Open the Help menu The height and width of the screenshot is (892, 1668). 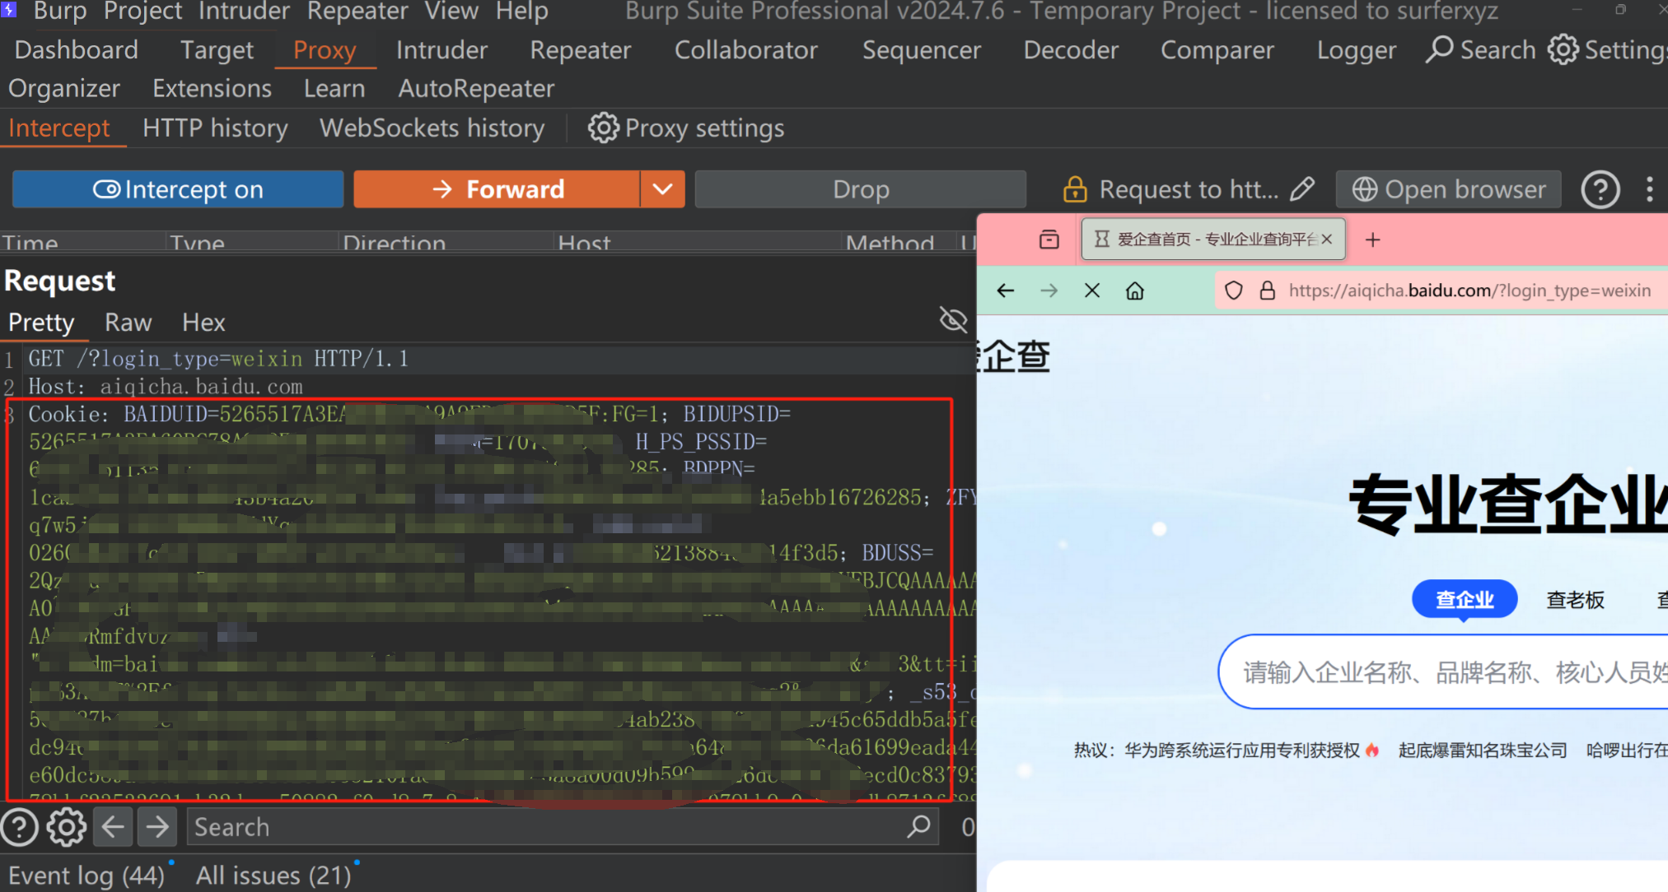[x=522, y=12]
